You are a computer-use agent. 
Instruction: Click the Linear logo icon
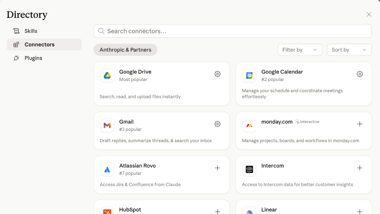coord(249,210)
